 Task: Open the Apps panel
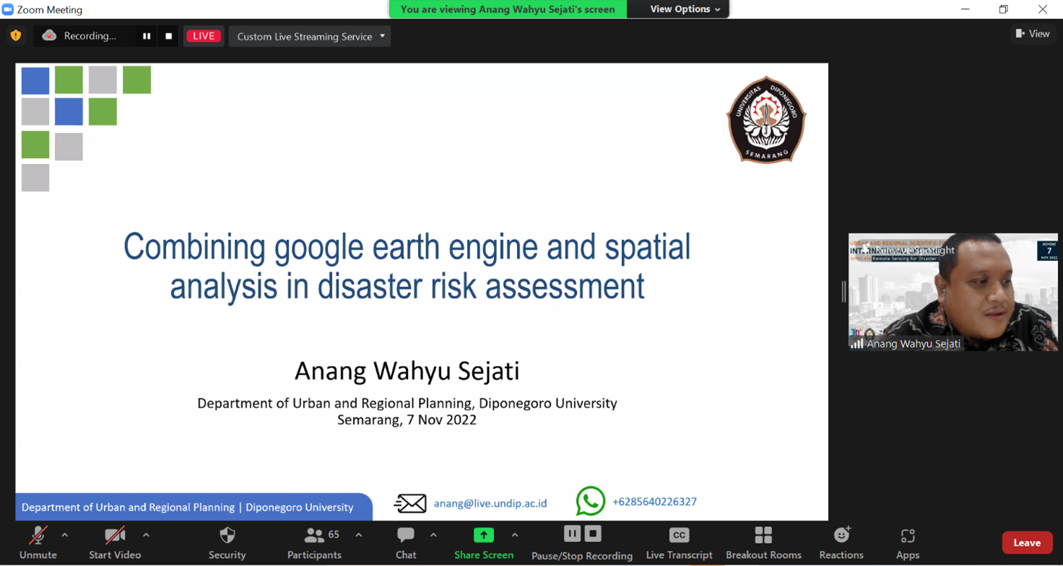coord(908,542)
